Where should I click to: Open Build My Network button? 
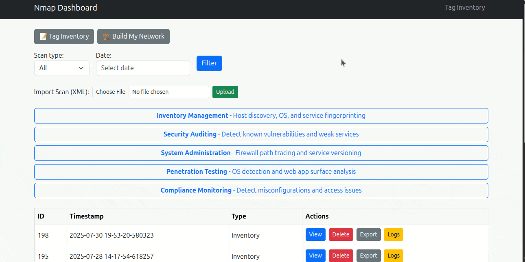tap(133, 37)
